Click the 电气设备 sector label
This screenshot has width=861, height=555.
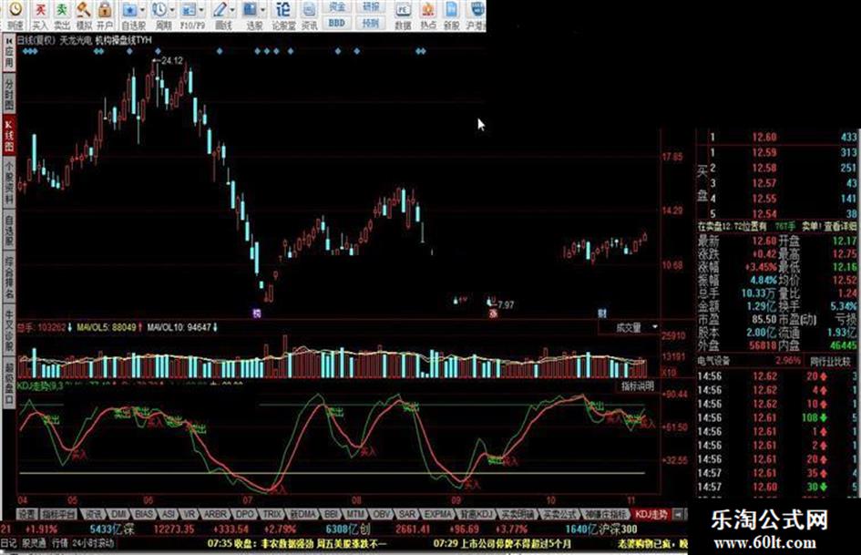click(x=713, y=361)
